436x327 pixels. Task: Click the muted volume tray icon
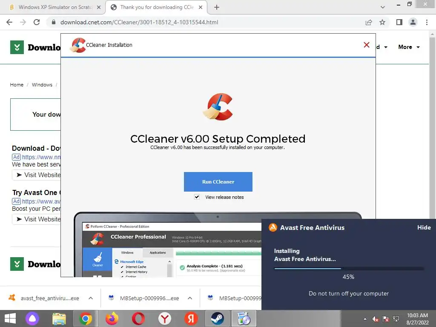(376, 319)
